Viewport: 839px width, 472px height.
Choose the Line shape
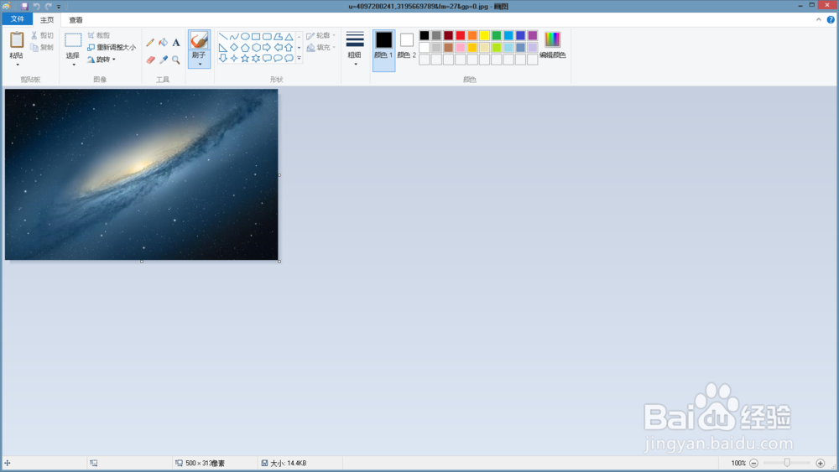[223, 36]
